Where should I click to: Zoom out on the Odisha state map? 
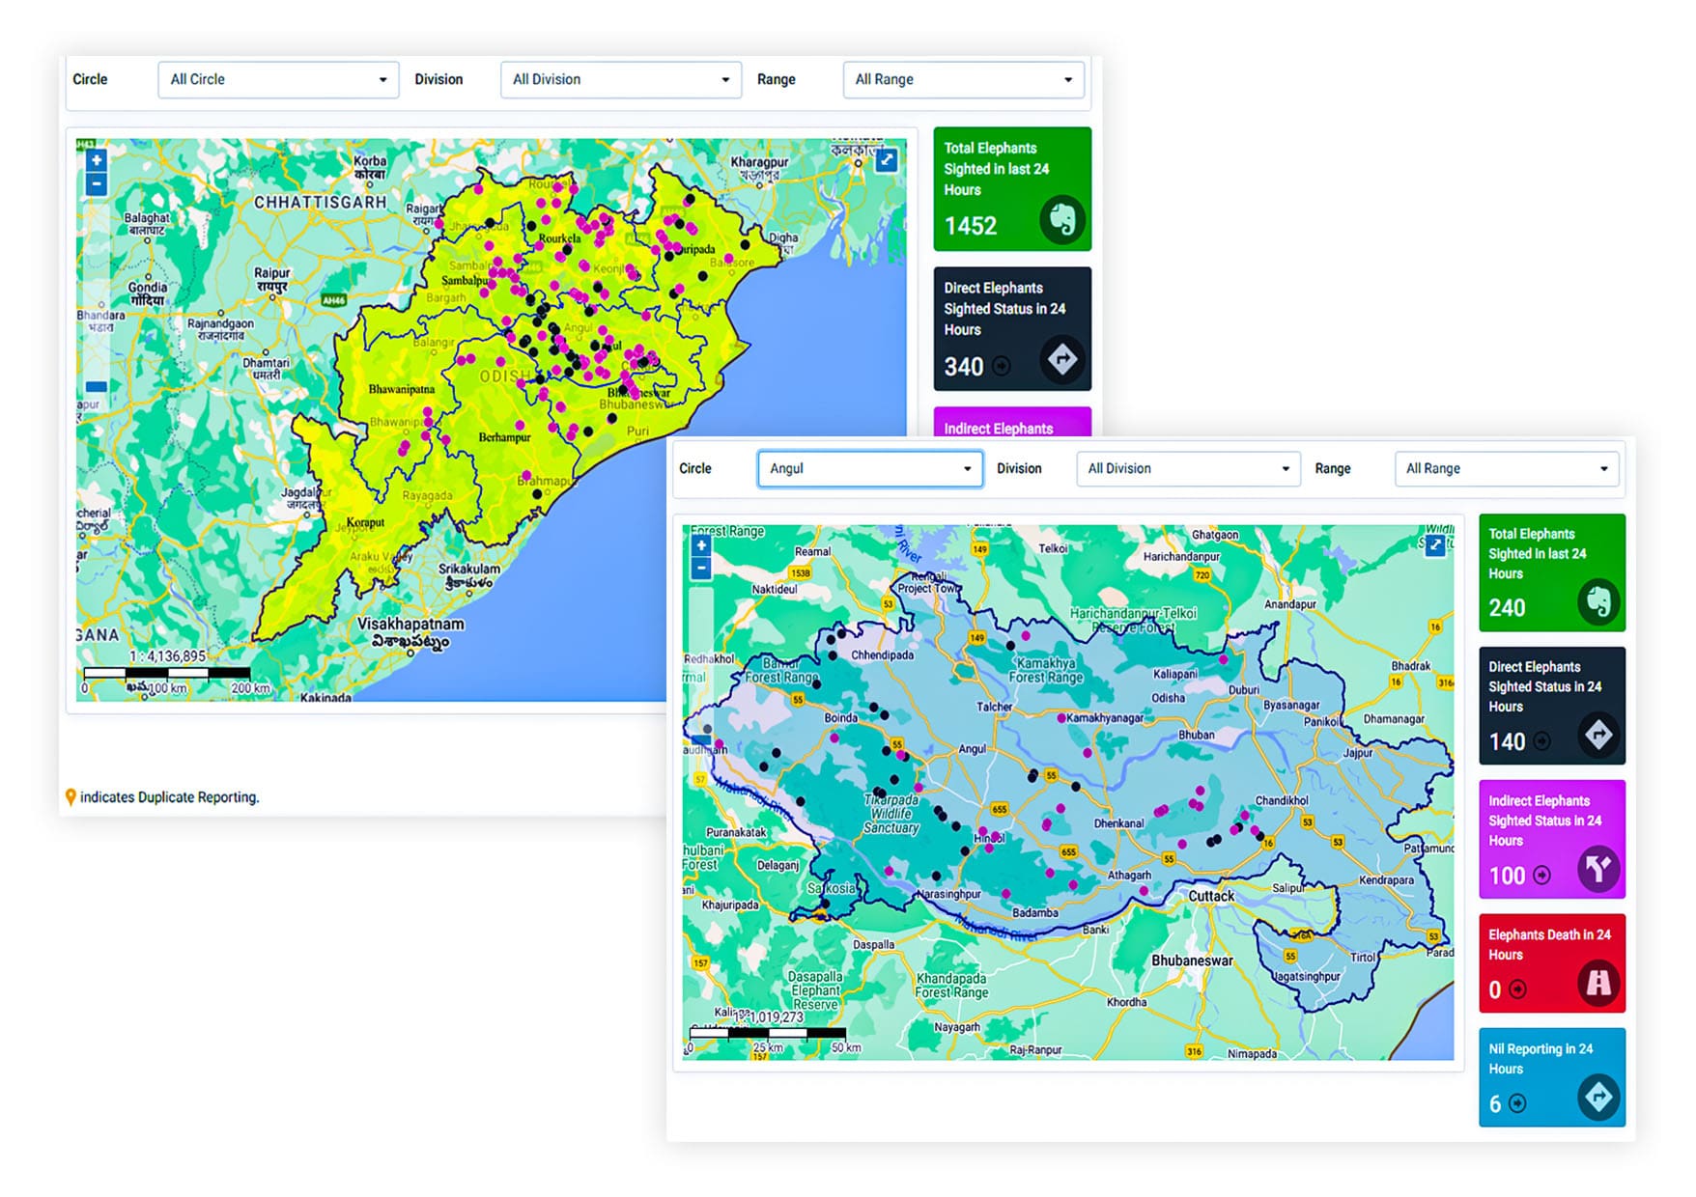pyautogui.click(x=96, y=183)
